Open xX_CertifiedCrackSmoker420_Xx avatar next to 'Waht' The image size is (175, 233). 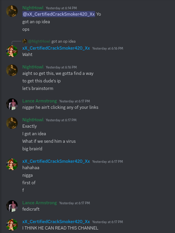click(x=12, y=51)
